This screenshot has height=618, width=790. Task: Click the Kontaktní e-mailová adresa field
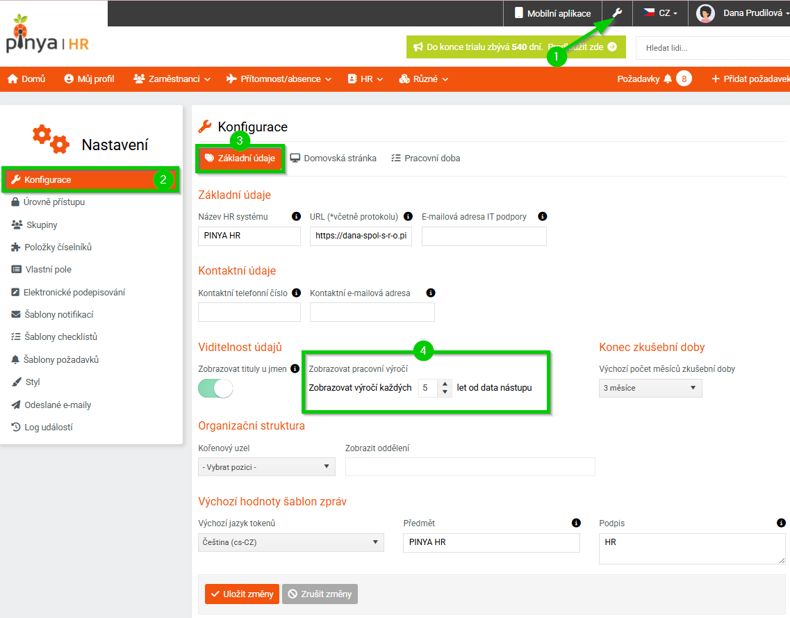[x=372, y=313]
